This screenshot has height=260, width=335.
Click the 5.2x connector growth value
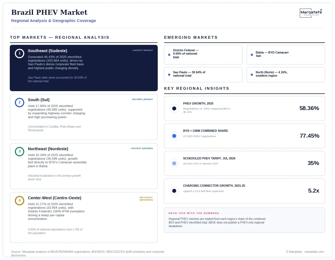pyautogui.click(x=314, y=191)
